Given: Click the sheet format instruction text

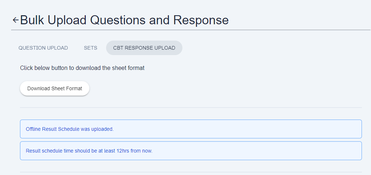Looking at the screenshot, I should [x=82, y=68].
